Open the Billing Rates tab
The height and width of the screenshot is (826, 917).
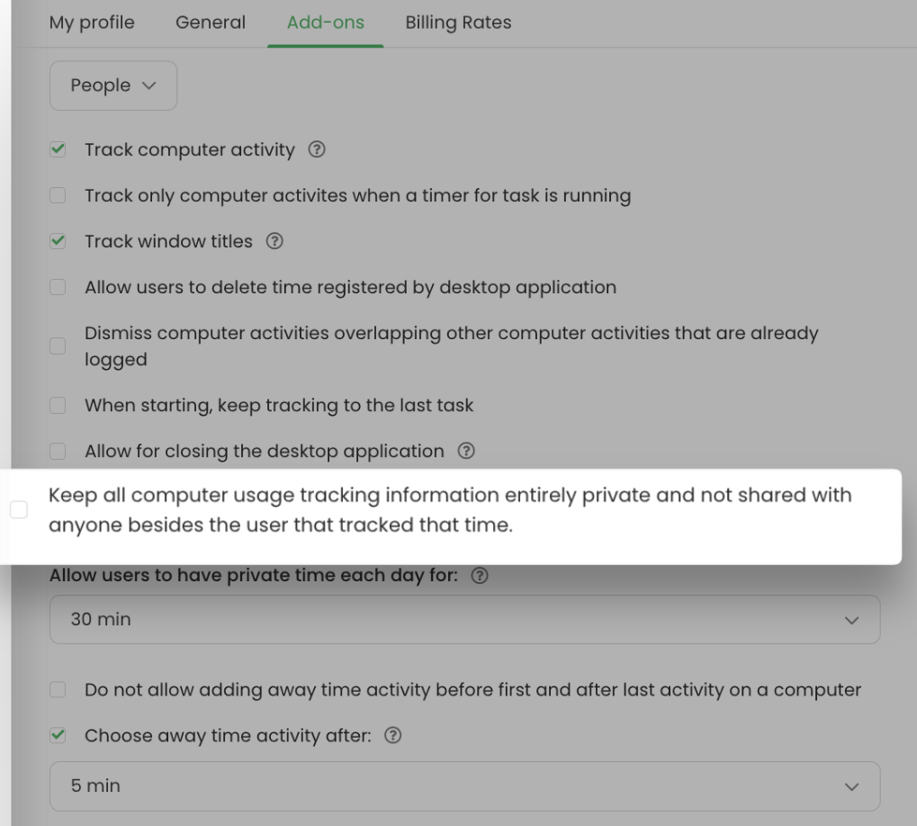click(x=459, y=22)
